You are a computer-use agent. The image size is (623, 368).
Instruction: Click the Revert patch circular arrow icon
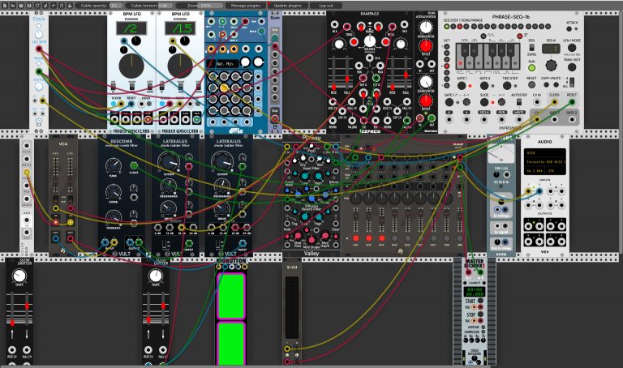click(x=37, y=5)
